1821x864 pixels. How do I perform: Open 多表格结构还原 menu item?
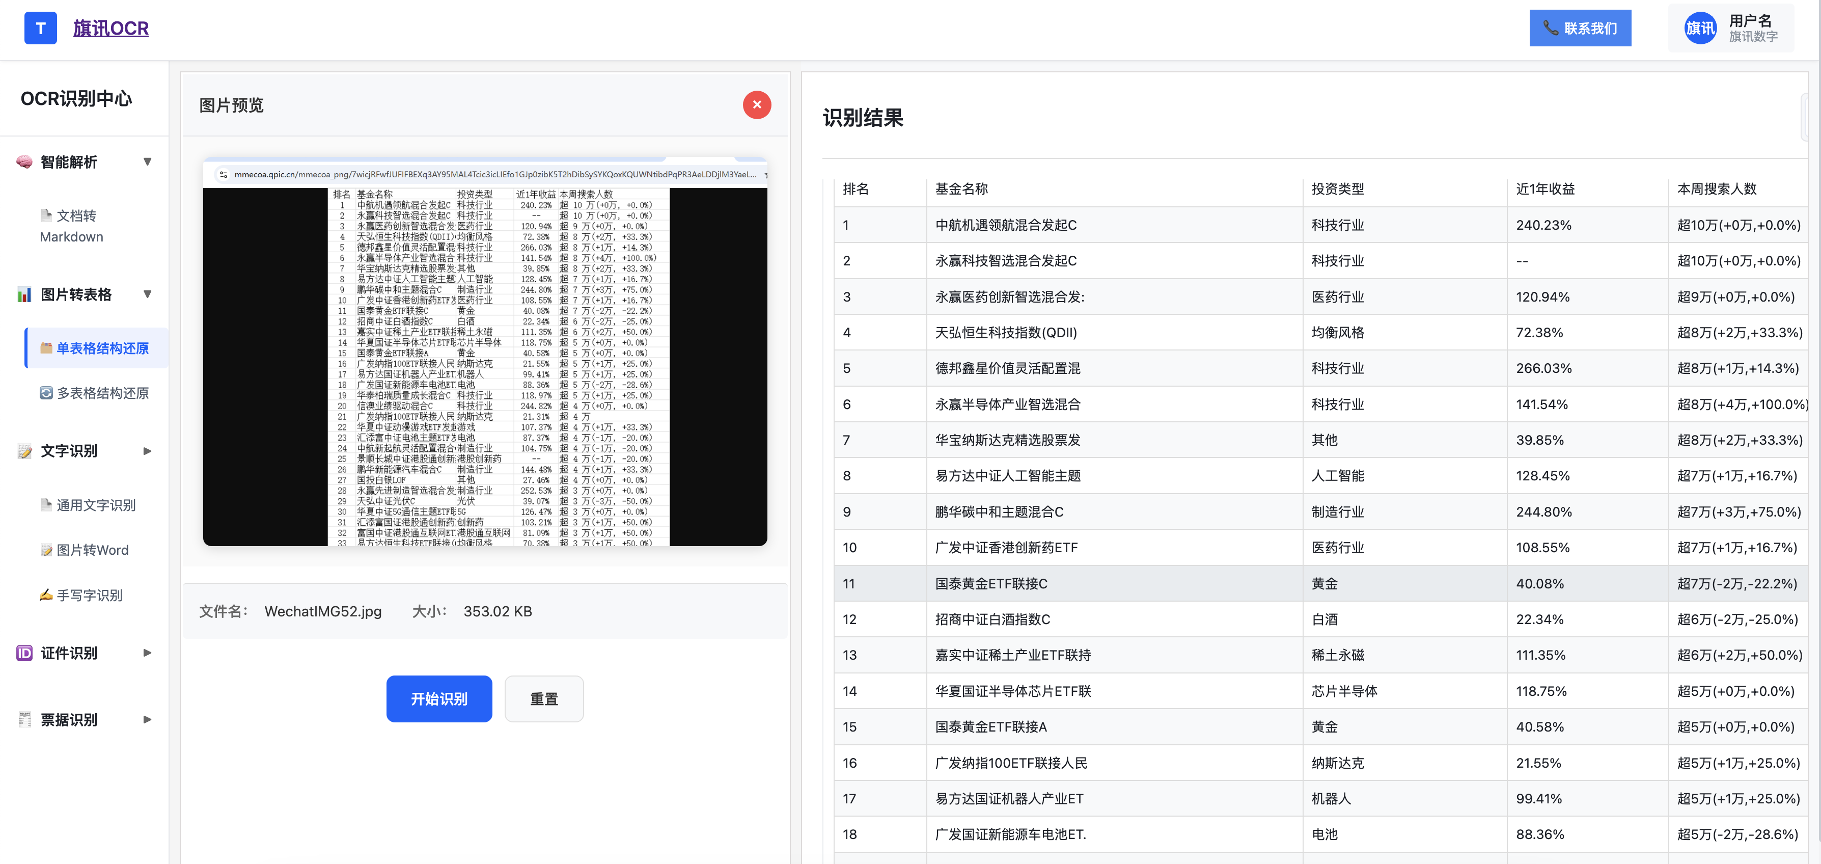coord(102,393)
